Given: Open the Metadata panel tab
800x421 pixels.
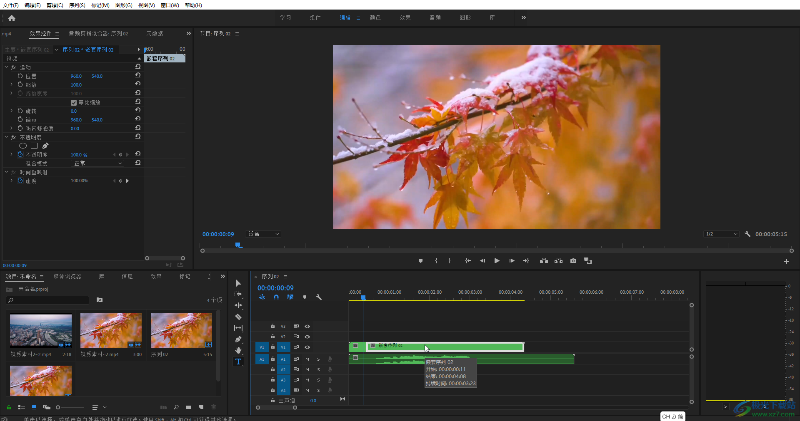Looking at the screenshot, I should click(x=155, y=33).
